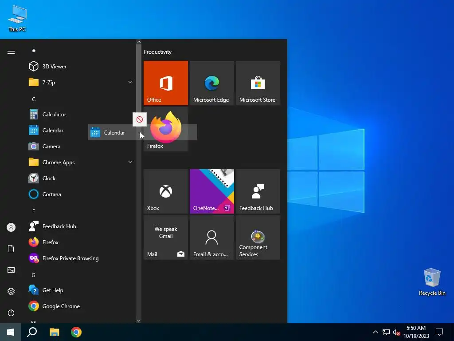Open the network status tray icon

[x=386, y=332]
